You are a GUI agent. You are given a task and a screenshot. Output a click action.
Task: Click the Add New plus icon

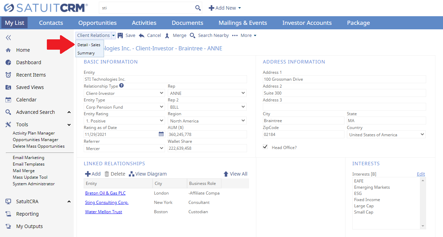[x=212, y=8]
